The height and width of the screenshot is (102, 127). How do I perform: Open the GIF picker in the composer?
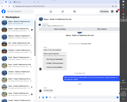pyautogui.click(x=50, y=97)
